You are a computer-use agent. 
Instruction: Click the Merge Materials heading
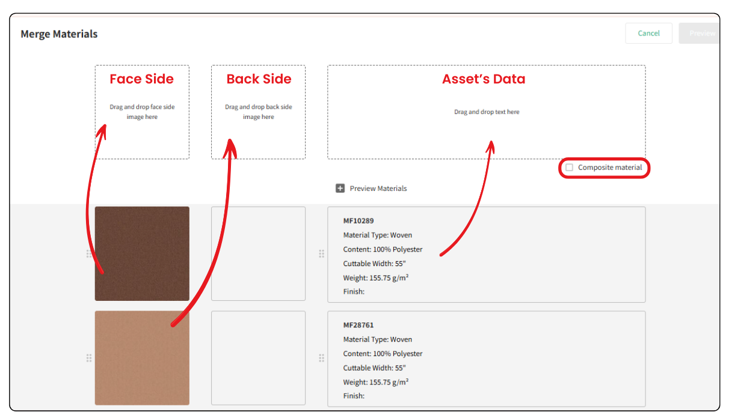(x=59, y=34)
